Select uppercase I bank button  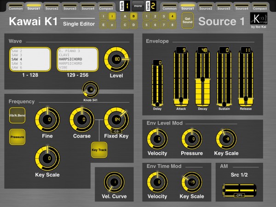click(103, 17)
